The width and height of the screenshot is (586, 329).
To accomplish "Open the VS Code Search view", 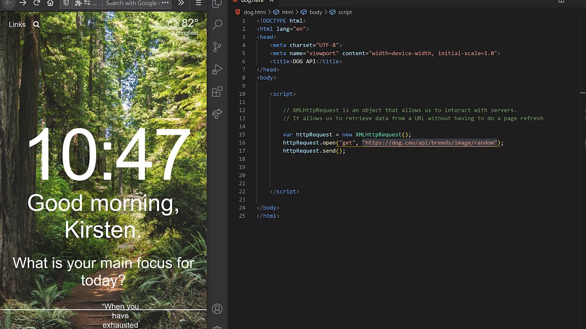I will 217,24.
